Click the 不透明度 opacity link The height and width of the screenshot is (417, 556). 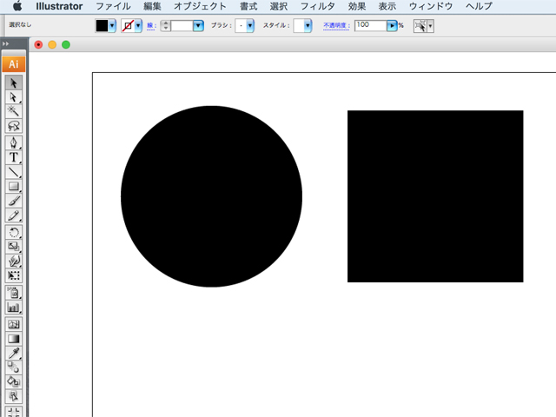pyautogui.click(x=335, y=25)
